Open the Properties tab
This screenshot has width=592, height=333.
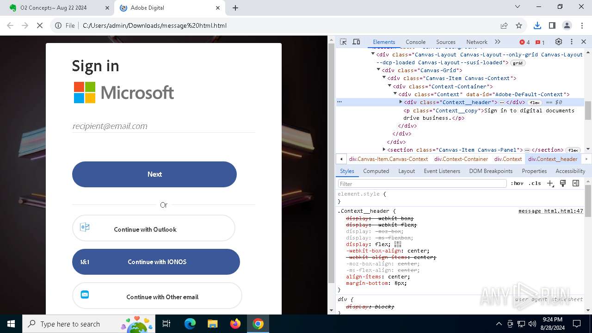534,171
